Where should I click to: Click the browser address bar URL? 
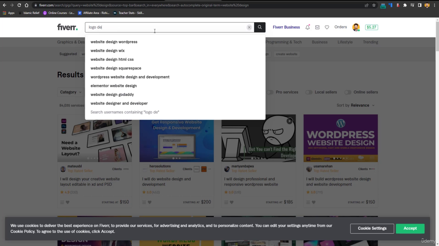(144, 5)
